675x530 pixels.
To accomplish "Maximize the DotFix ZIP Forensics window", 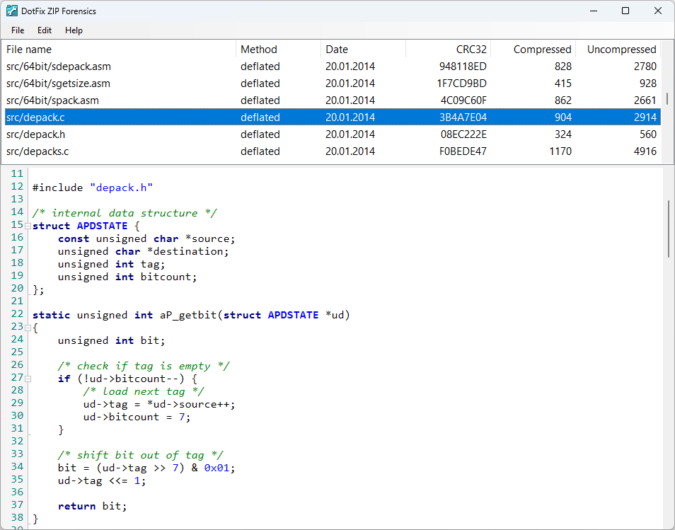I will (625, 11).
